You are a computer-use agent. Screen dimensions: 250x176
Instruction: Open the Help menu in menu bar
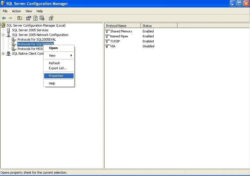click(x=39, y=11)
